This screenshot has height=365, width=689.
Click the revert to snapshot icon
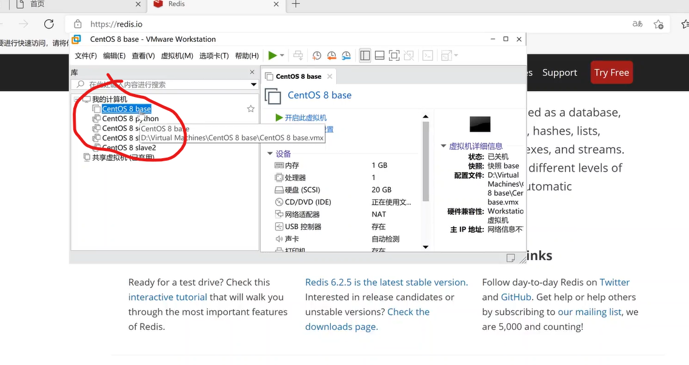(x=331, y=55)
